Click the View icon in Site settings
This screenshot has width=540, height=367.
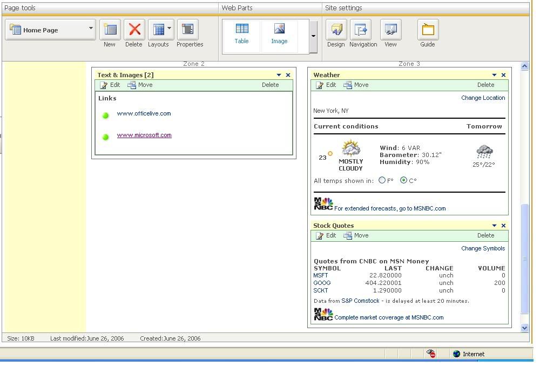390,30
